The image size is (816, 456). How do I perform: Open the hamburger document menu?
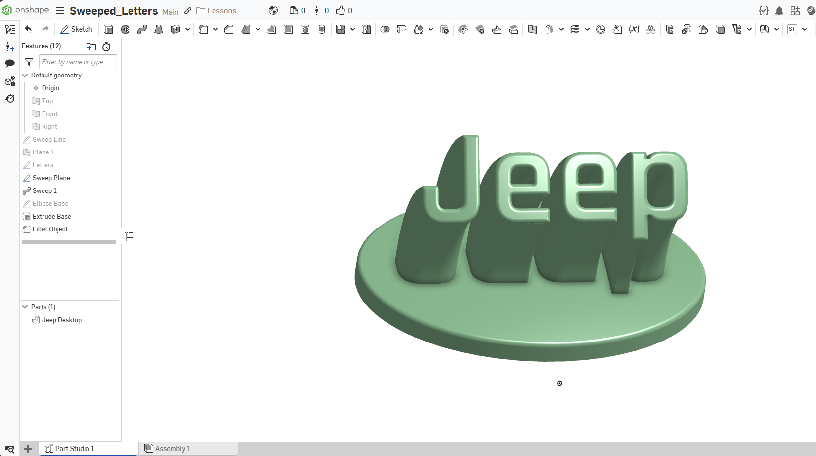pyautogui.click(x=60, y=10)
